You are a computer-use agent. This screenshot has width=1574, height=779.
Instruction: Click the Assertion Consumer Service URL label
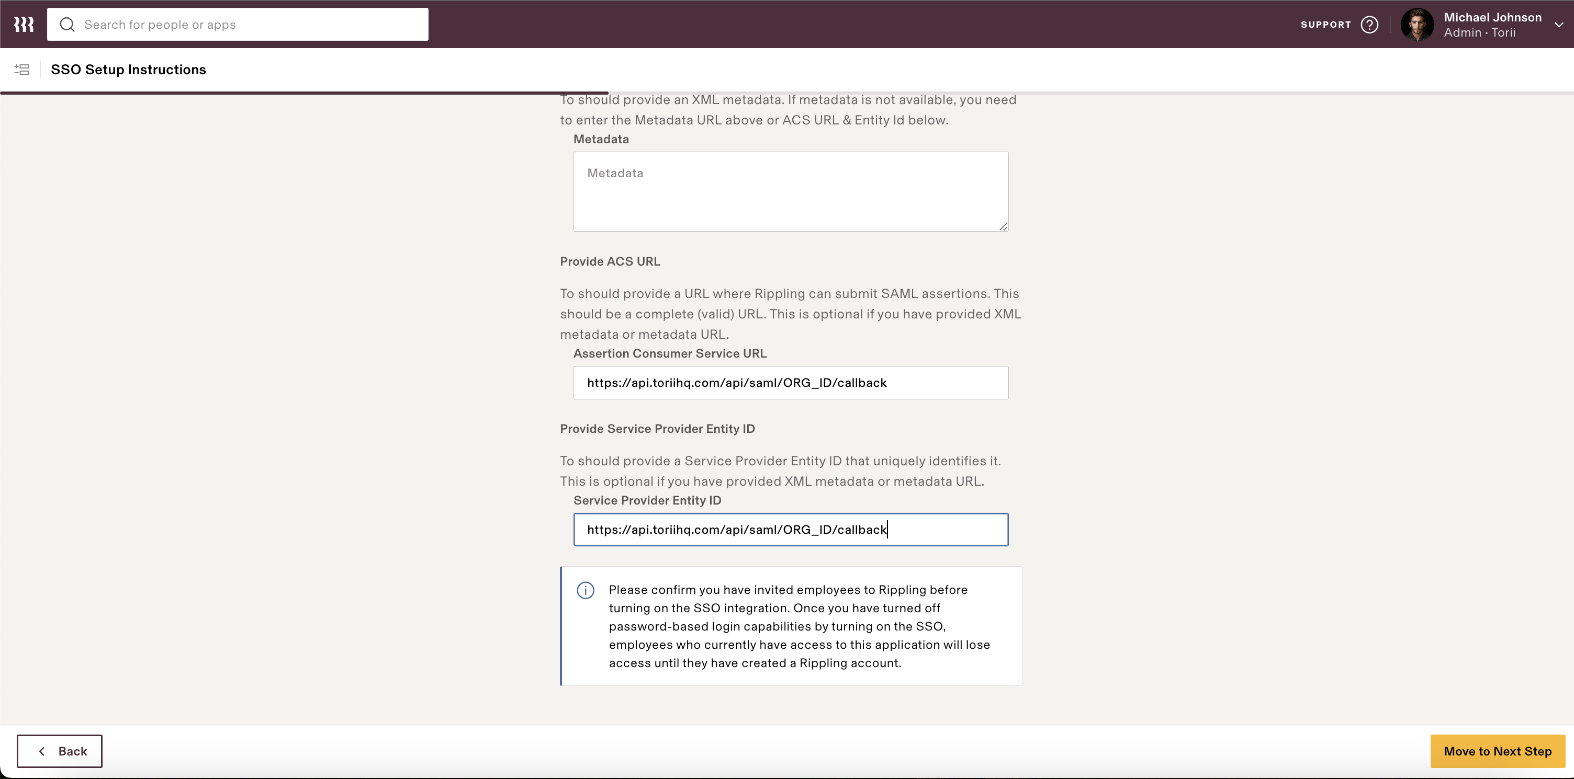pos(670,353)
